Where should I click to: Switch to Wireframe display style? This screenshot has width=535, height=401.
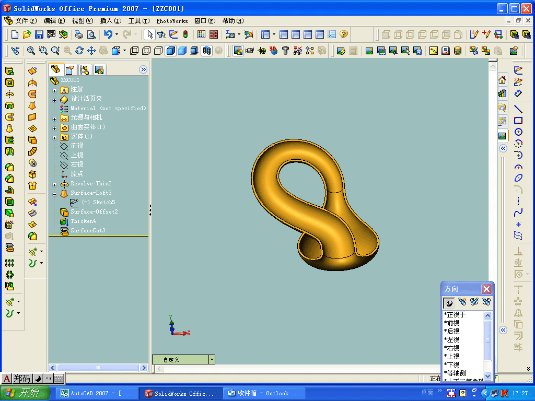pos(134,51)
